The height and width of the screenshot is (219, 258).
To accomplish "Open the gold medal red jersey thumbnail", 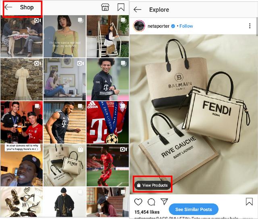I will tap(108, 122).
